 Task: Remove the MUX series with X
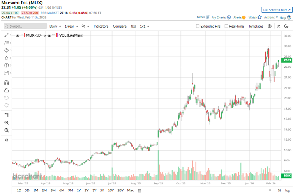[45, 35]
